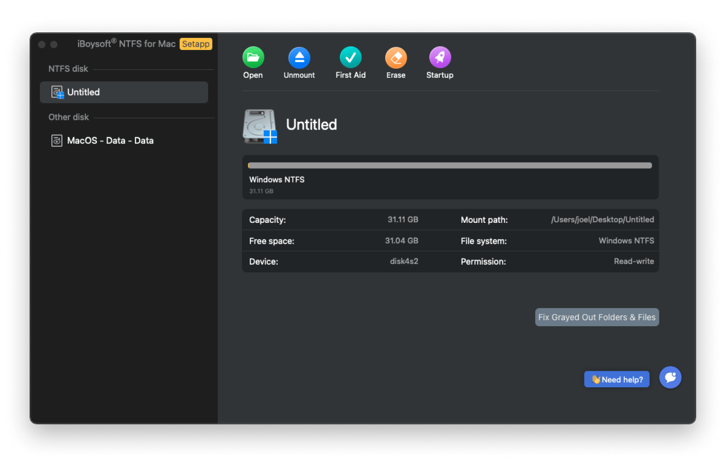
Task: Click the disk icon beside MacOS - Data - Data
Action: 57,140
